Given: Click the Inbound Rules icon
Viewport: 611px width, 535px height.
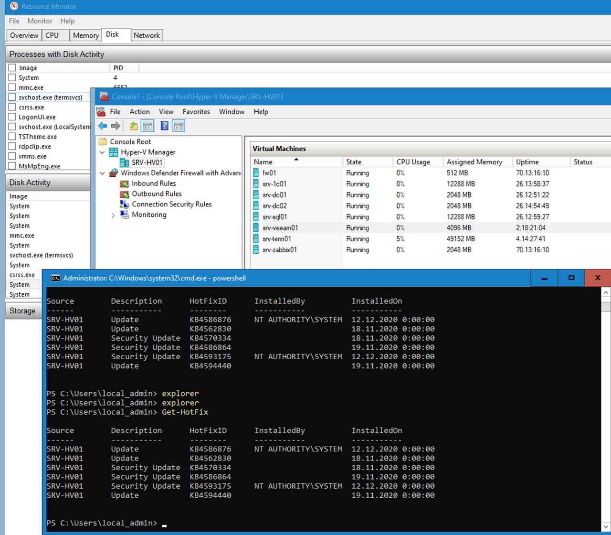Looking at the screenshot, I should point(124,183).
